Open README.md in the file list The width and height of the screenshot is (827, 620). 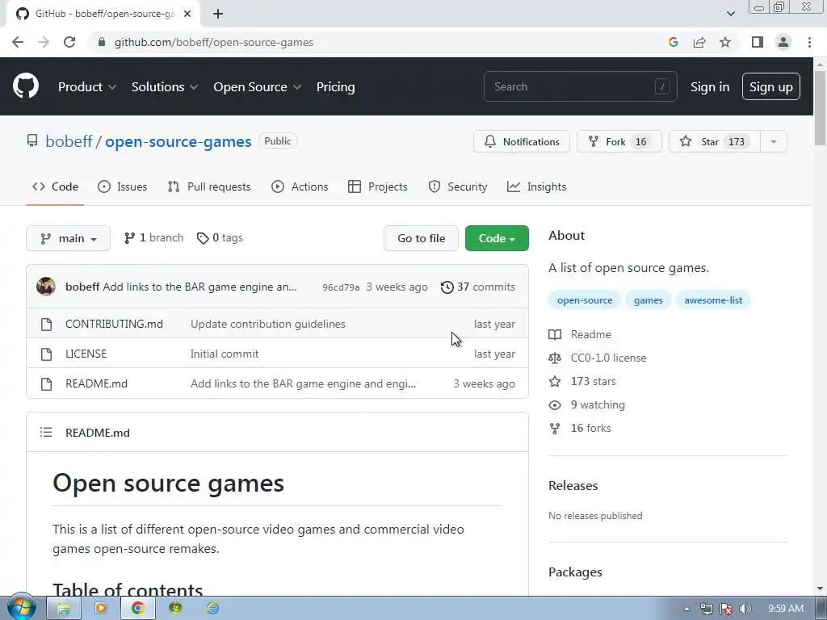point(97,383)
